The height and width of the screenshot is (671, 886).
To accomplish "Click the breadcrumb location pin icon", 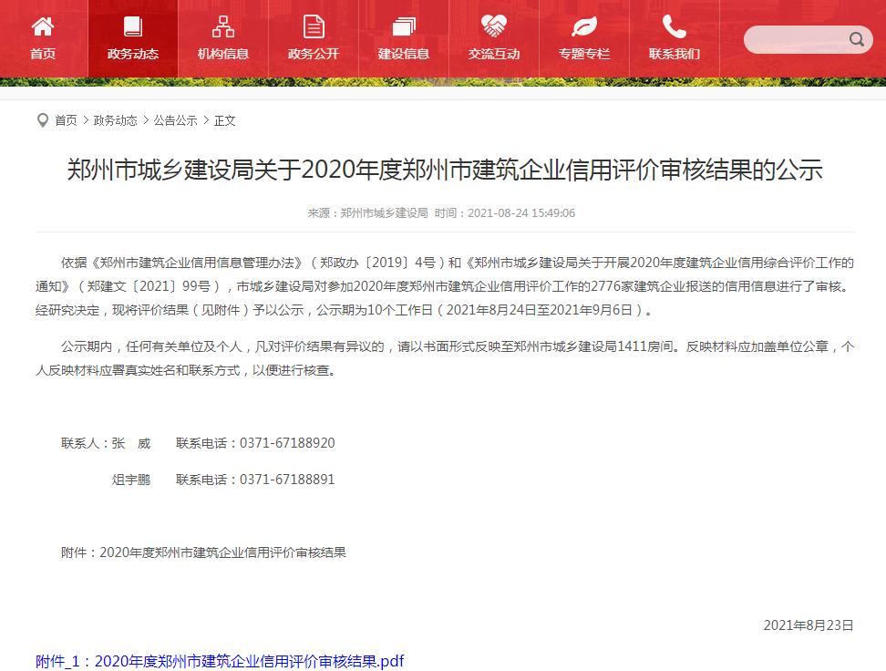I will point(42,120).
